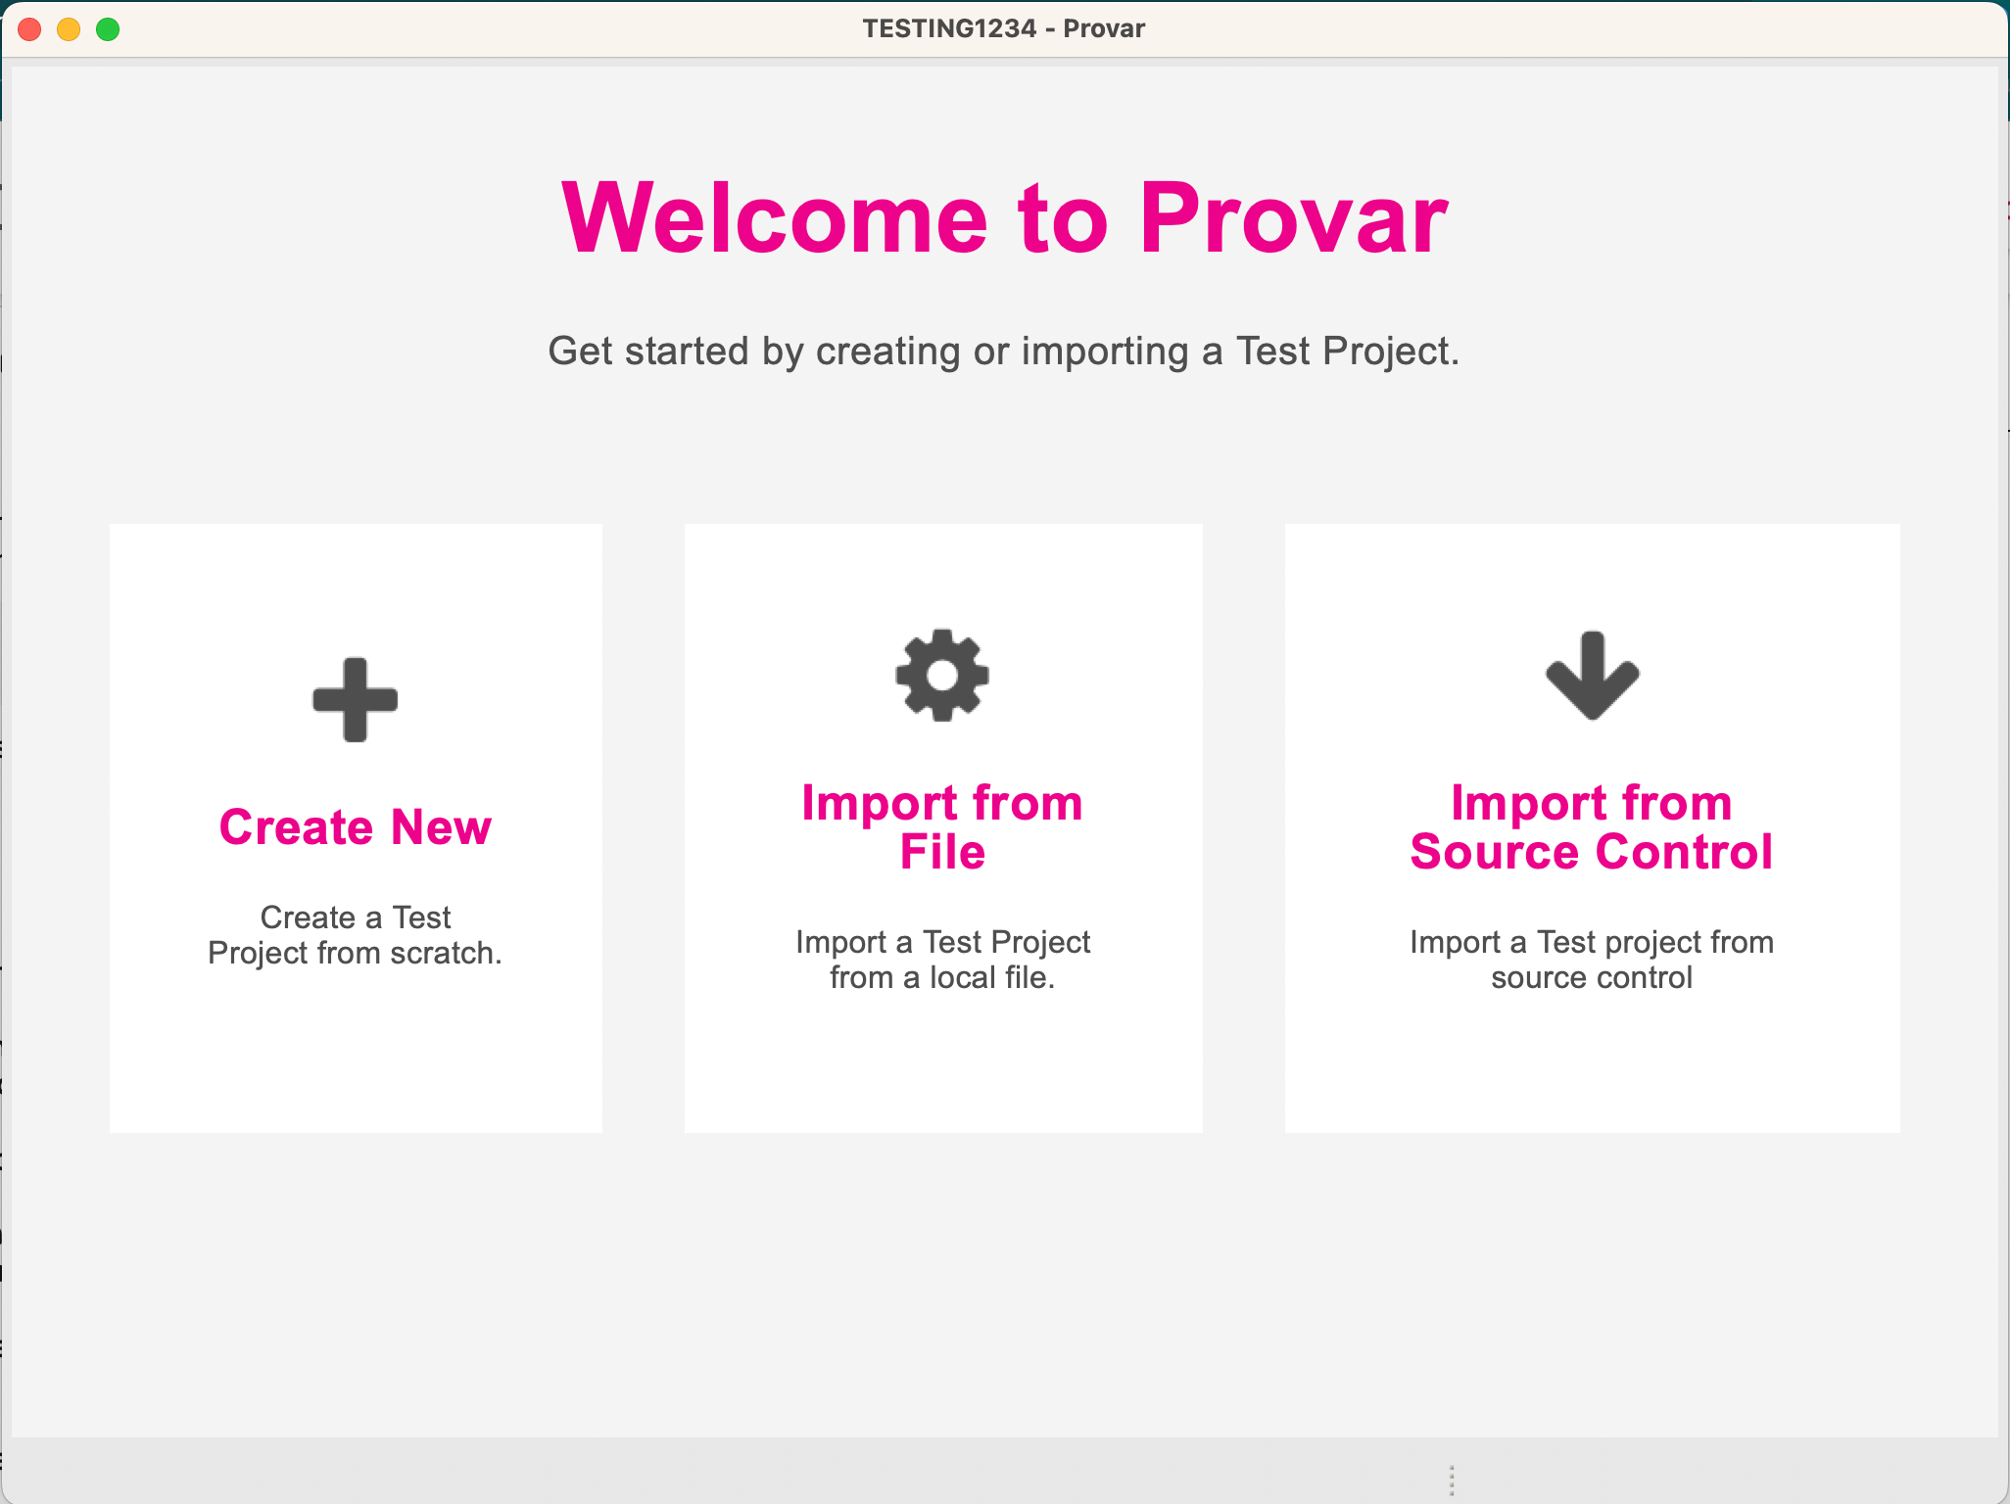Click the gear icon for Import from File
The height and width of the screenshot is (1504, 2010).
coord(942,675)
